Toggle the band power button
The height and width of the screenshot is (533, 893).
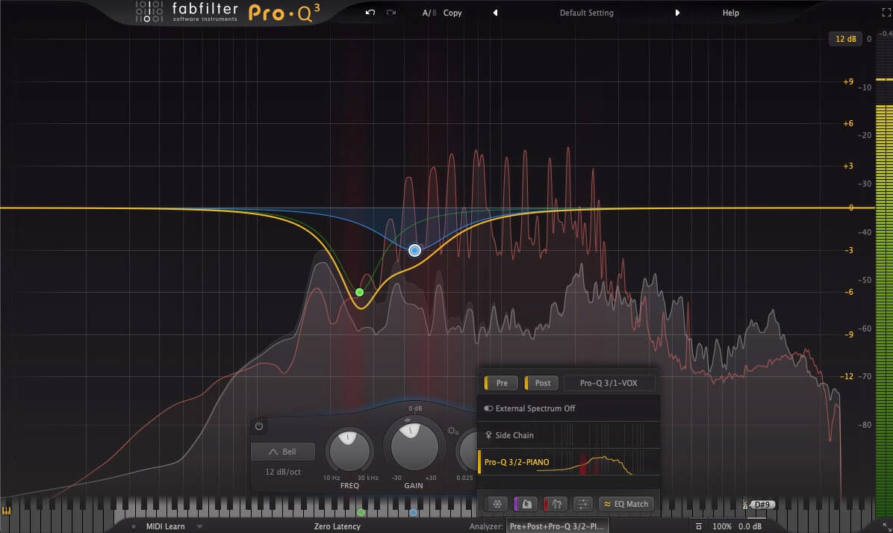tap(259, 426)
